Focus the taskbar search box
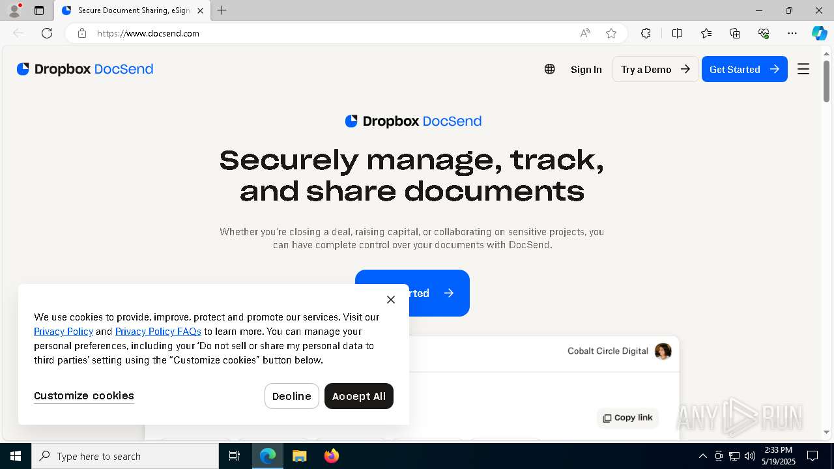This screenshot has height=469, width=834. pos(125,456)
